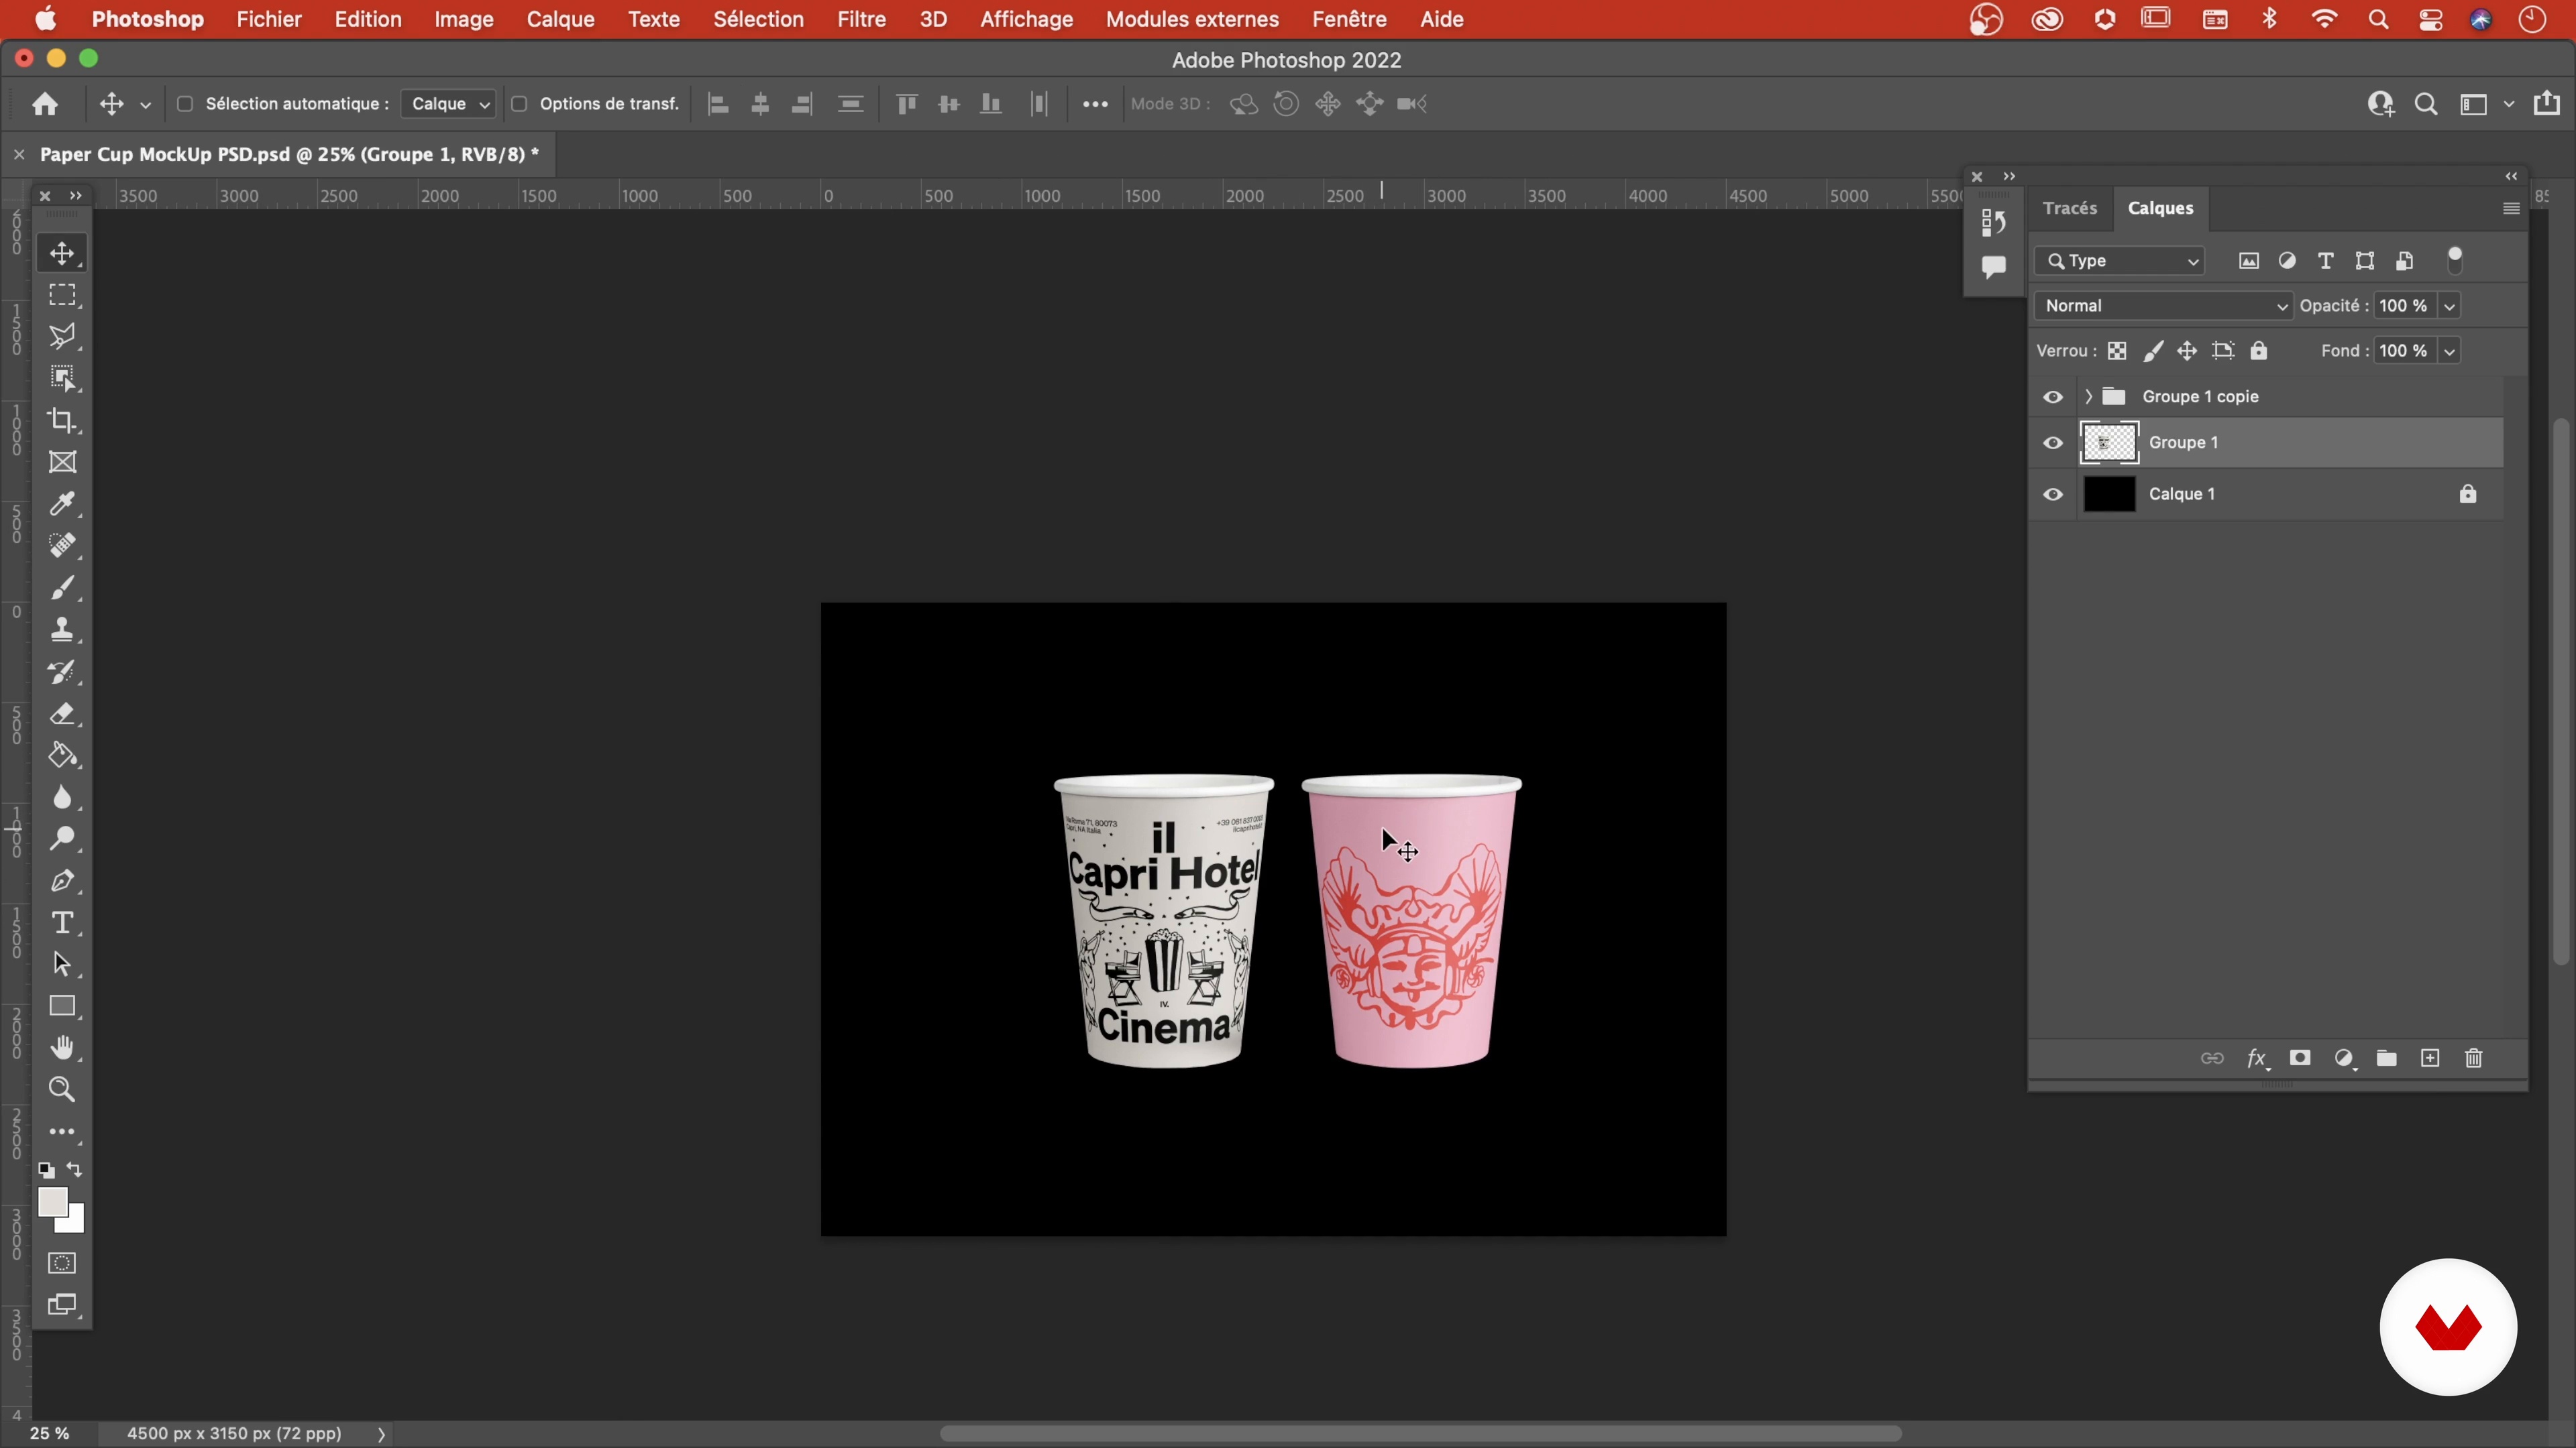The height and width of the screenshot is (1448, 2576).
Task: Select the Blur tool
Action: [62, 798]
